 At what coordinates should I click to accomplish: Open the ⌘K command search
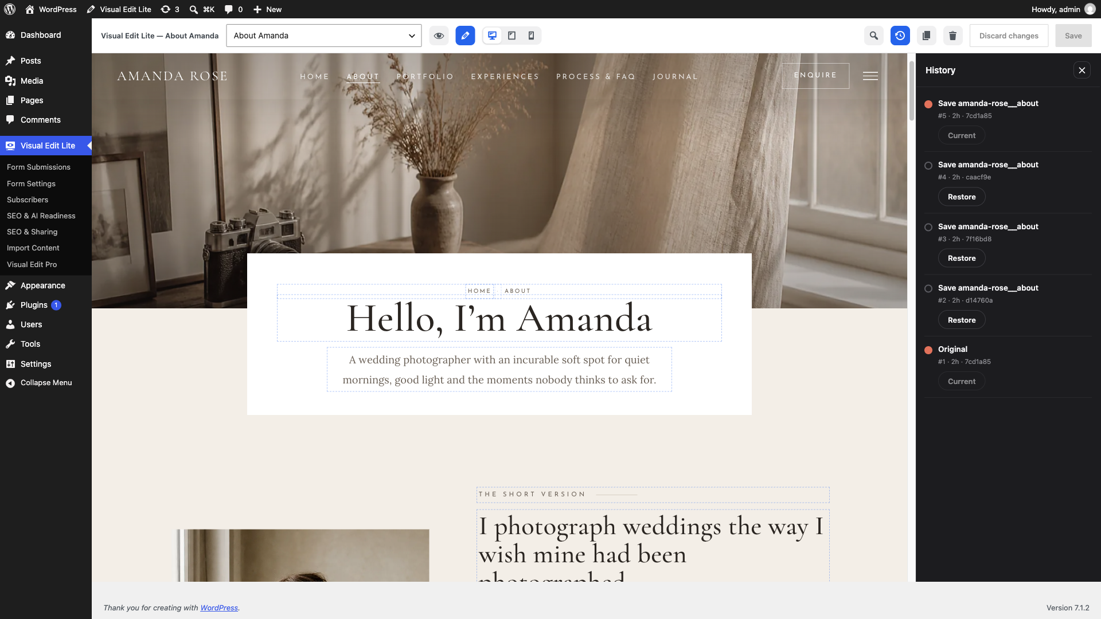pos(202,9)
